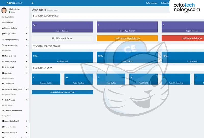Click the STATISTIK KUPON UNDIAN heading

click(46, 16)
